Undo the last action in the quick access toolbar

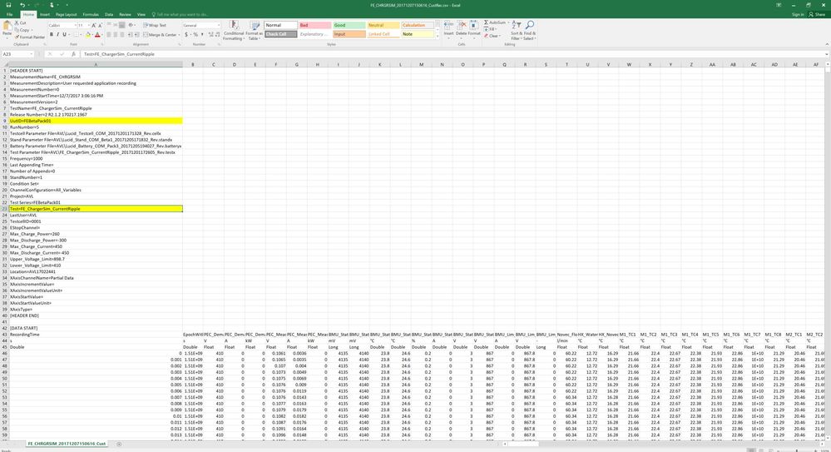(x=22, y=5)
